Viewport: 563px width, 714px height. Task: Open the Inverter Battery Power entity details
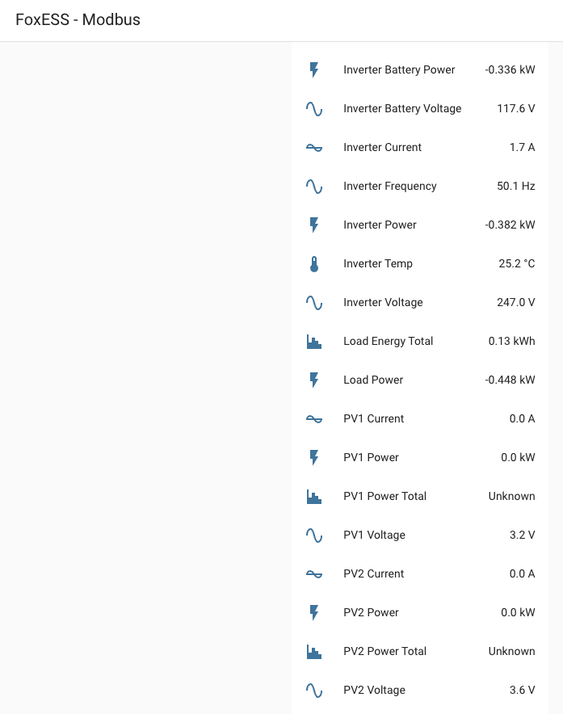coord(399,69)
